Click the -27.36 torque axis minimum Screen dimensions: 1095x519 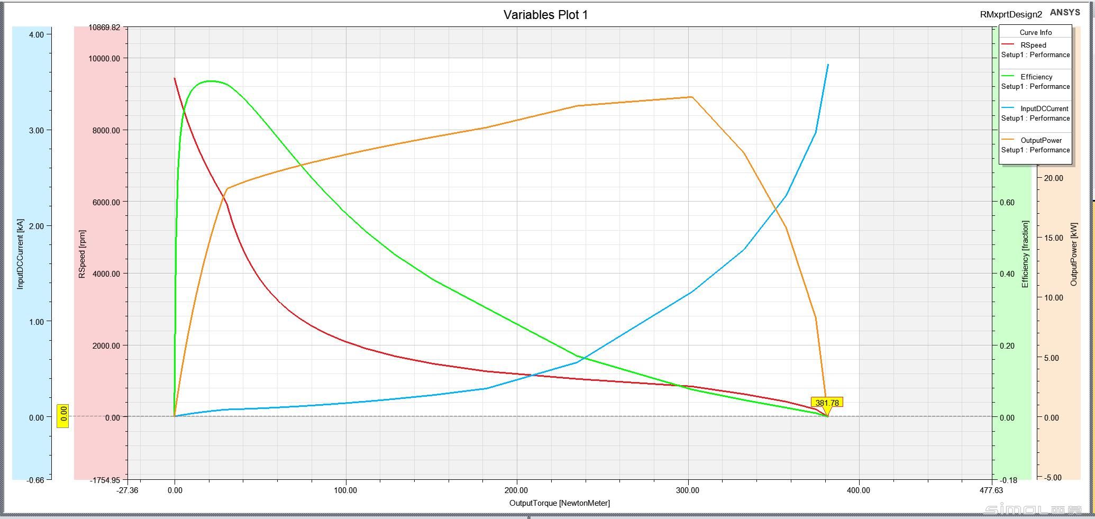coord(127,490)
